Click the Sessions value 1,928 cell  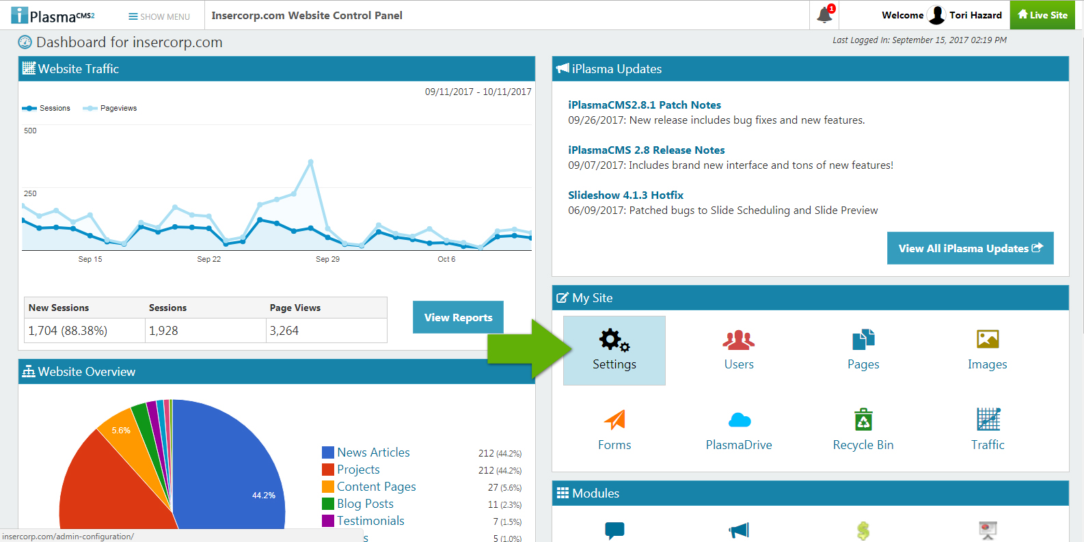[x=205, y=330]
